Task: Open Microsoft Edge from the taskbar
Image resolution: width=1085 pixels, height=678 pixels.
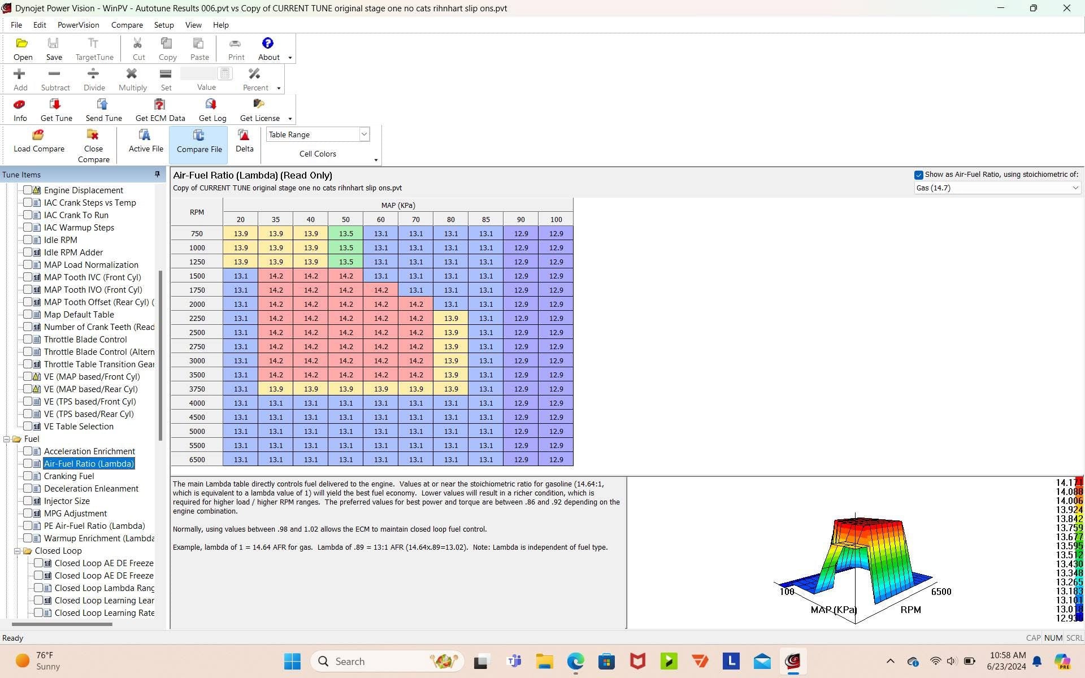Action: click(x=575, y=661)
